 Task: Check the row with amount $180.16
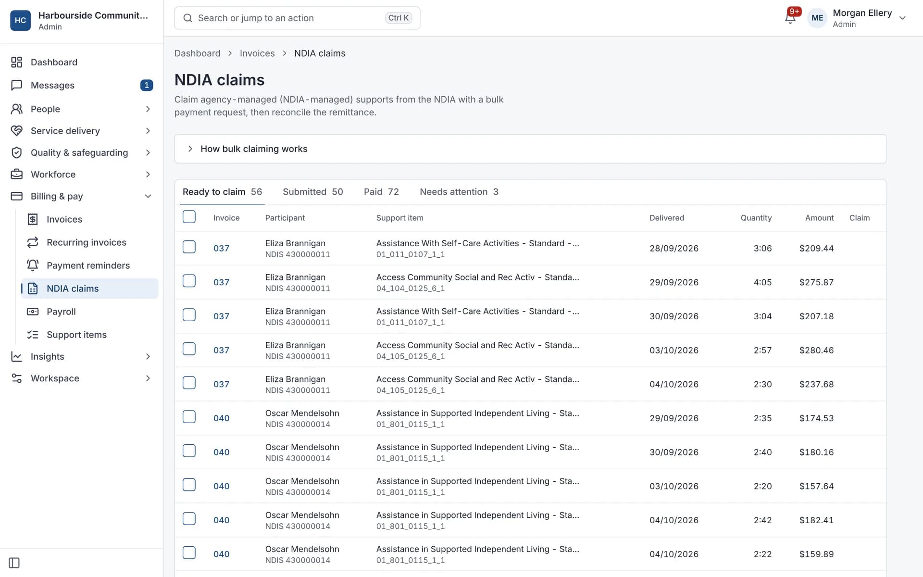coord(189,451)
